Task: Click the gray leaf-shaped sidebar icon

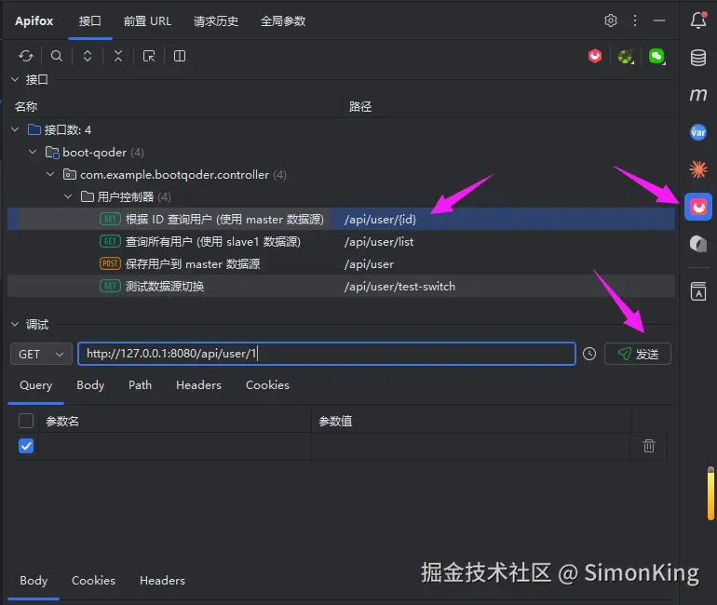Action: point(698,244)
